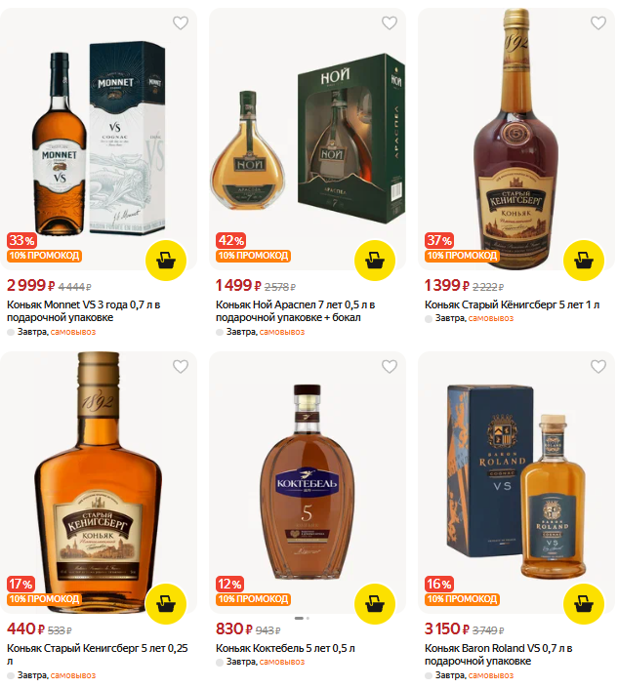The height and width of the screenshot is (689, 618).
Task: Open Коньяк Коктебель 5 лет 0,5 л title
Action: click(x=285, y=649)
